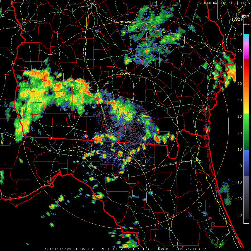Screen dimensions: 251x251
Task: Select the 40 dBZ scale value
Action: [x=240, y=100]
